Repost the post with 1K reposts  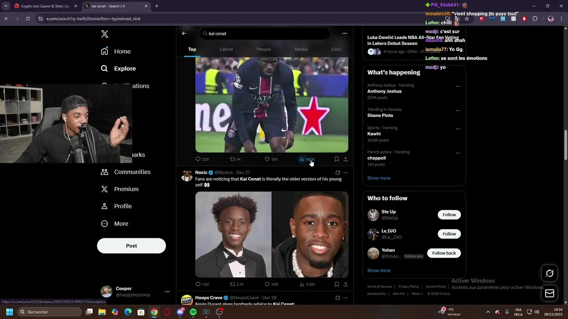point(235,159)
